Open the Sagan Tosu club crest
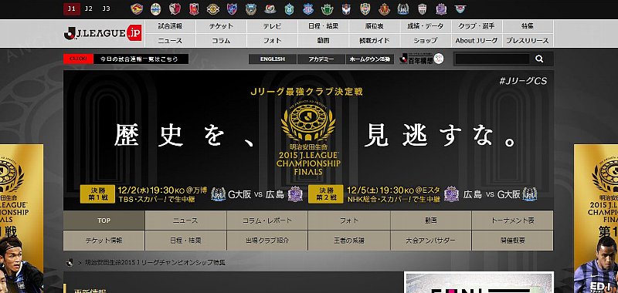Screen dimensions: 618x293 [460, 8]
